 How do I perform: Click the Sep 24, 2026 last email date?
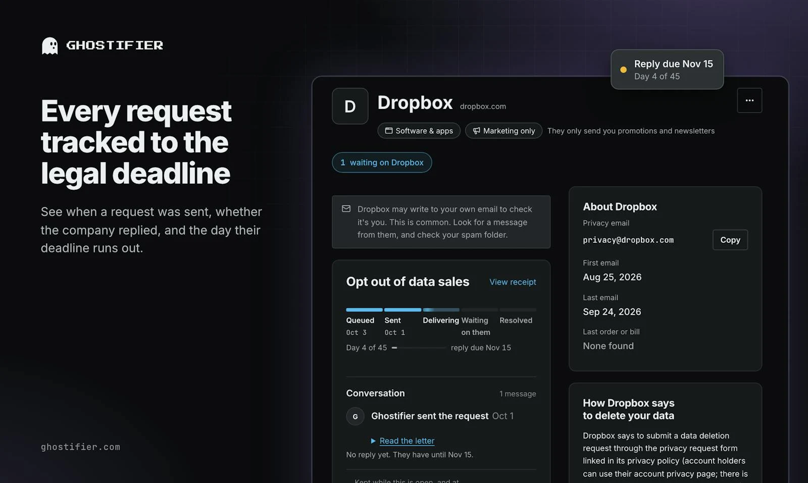612,312
